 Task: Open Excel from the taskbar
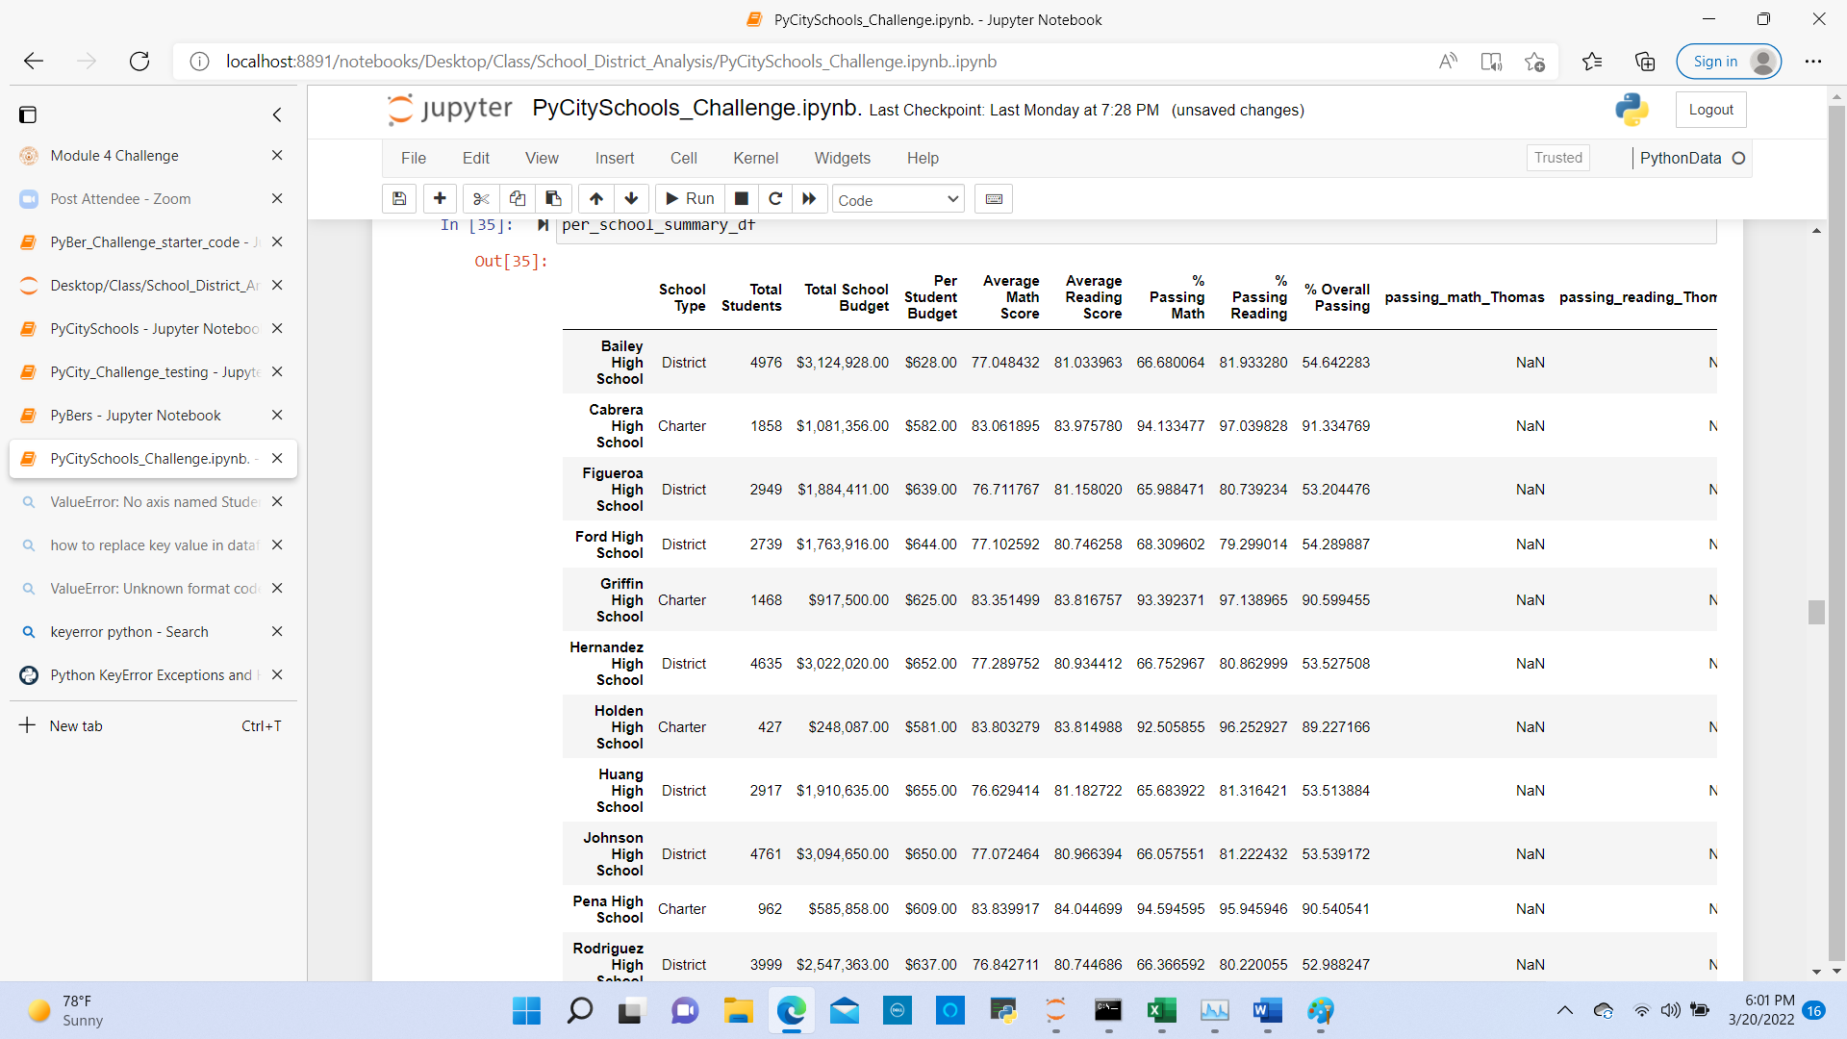click(x=1161, y=1010)
